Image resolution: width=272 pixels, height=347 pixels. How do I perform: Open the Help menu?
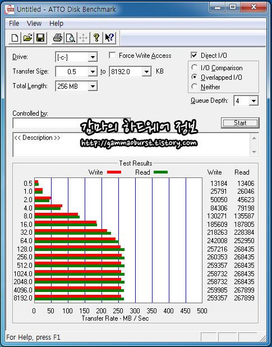click(56, 23)
